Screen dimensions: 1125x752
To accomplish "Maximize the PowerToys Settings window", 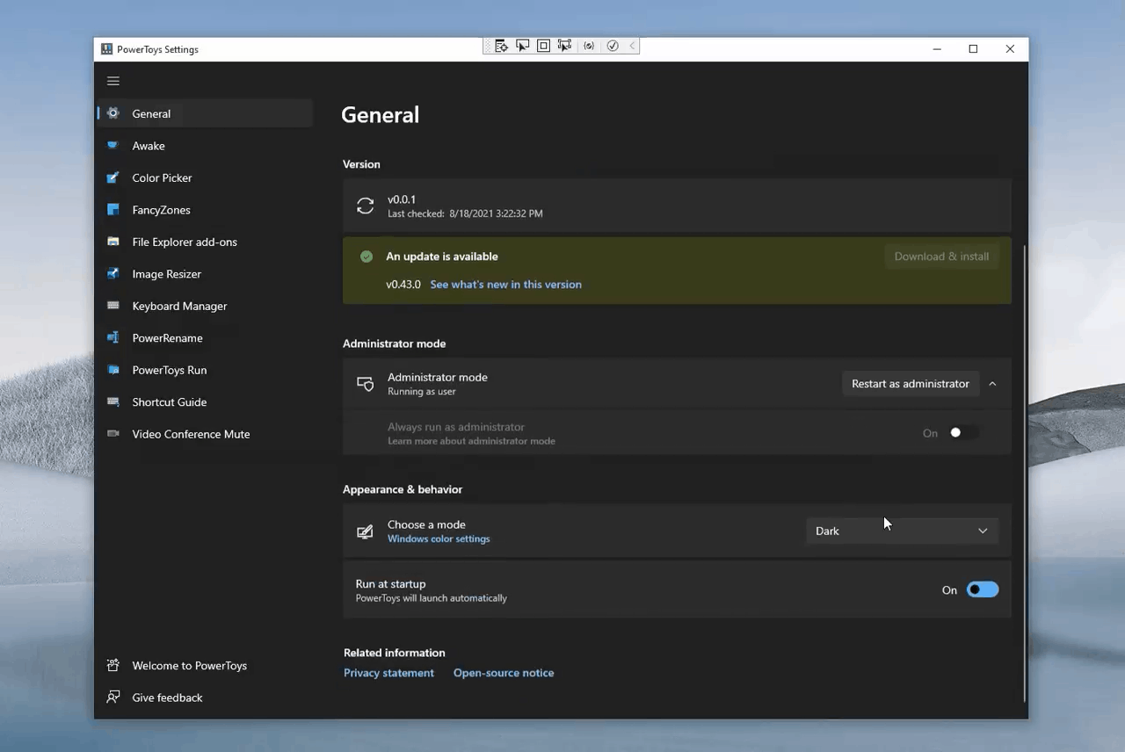I will 973,49.
